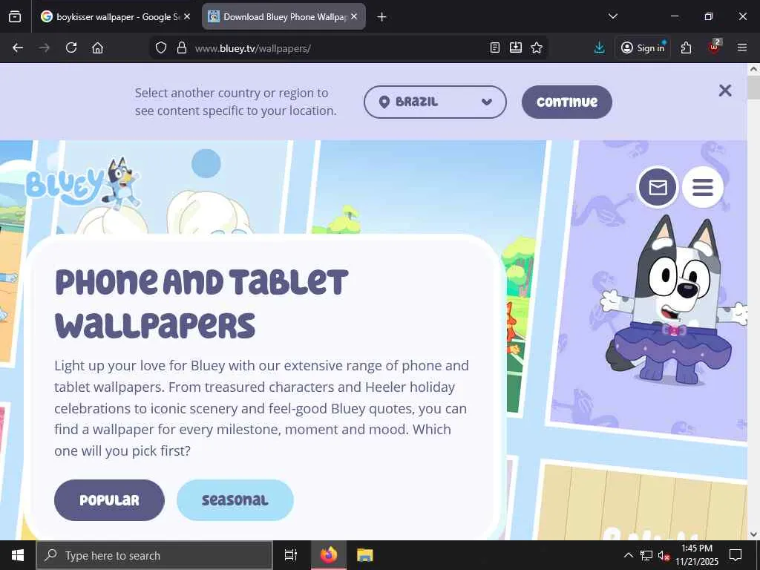Expand the Brazil country dropdown

click(435, 102)
